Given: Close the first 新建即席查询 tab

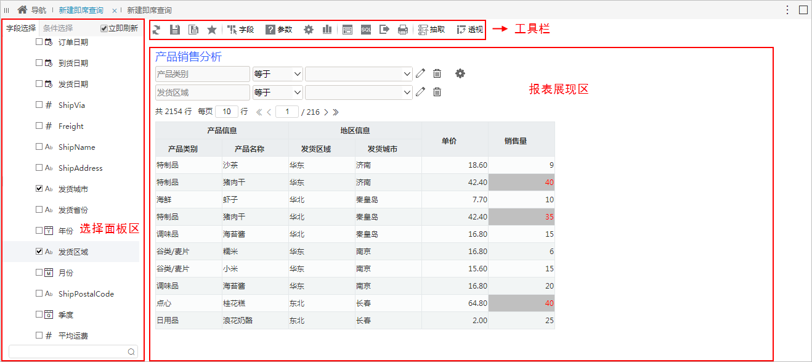Looking at the screenshot, I should pos(115,10).
